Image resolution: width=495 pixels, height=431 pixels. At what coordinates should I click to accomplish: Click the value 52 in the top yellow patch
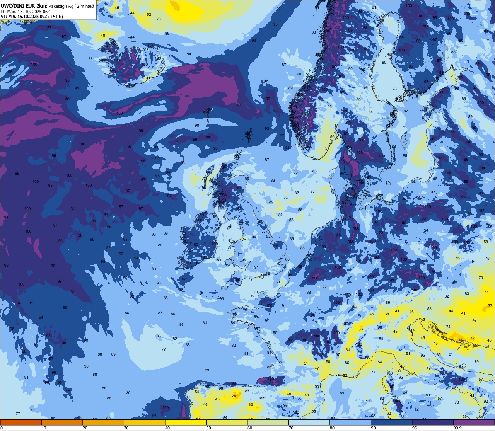click(149, 15)
